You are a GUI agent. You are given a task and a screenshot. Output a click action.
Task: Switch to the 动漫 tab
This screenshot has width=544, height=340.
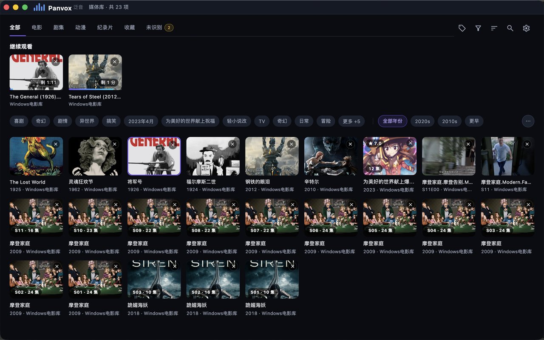pyautogui.click(x=80, y=28)
